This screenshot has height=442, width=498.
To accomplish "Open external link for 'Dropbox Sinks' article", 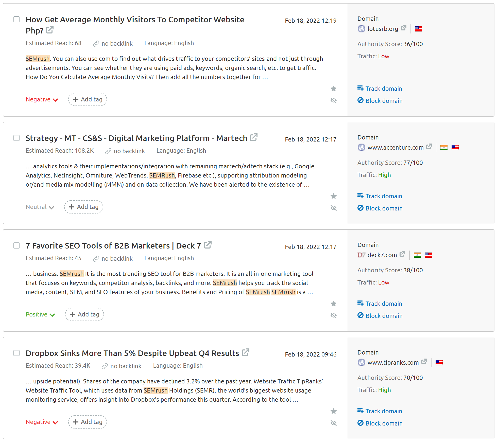I will click(245, 352).
